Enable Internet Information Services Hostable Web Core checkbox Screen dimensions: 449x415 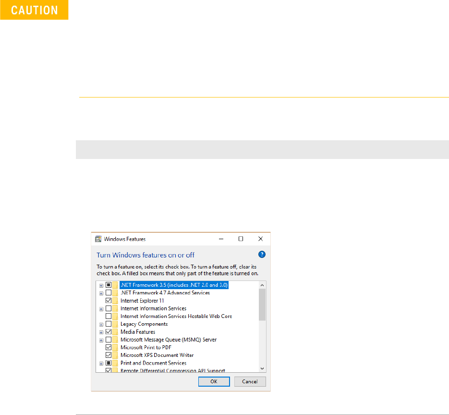109,316
